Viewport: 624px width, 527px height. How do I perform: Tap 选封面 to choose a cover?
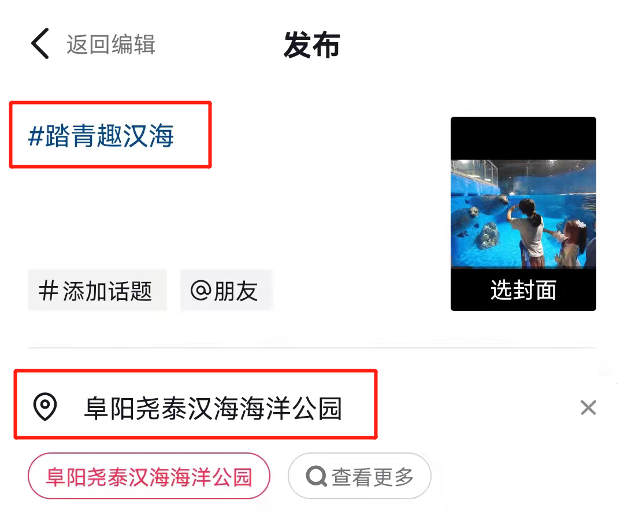coord(523,290)
